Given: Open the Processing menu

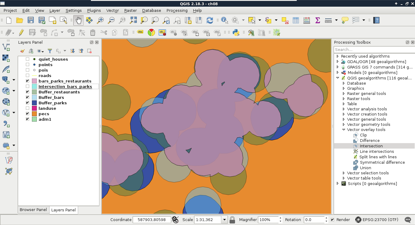Looking at the screenshot, I should pyautogui.click(x=177, y=10).
